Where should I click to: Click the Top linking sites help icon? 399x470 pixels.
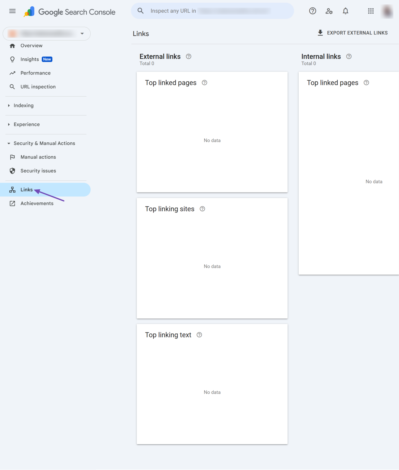[x=202, y=209]
